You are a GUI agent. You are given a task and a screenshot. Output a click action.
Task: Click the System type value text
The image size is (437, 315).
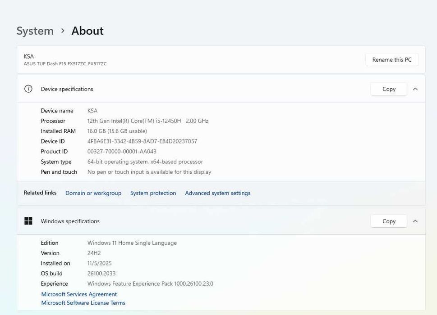(145, 162)
